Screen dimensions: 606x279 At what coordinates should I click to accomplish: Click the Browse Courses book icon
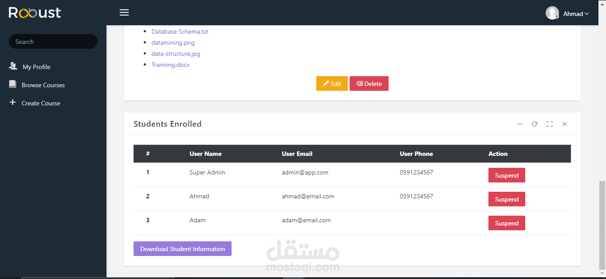click(12, 84)
